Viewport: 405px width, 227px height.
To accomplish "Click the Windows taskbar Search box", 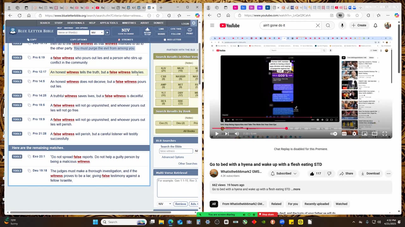I will point(124,222).
